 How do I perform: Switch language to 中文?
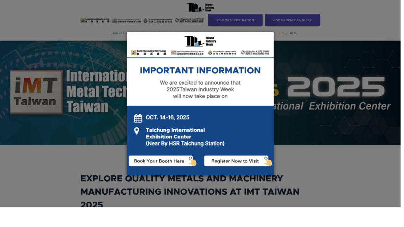click(x=293, y=33)
